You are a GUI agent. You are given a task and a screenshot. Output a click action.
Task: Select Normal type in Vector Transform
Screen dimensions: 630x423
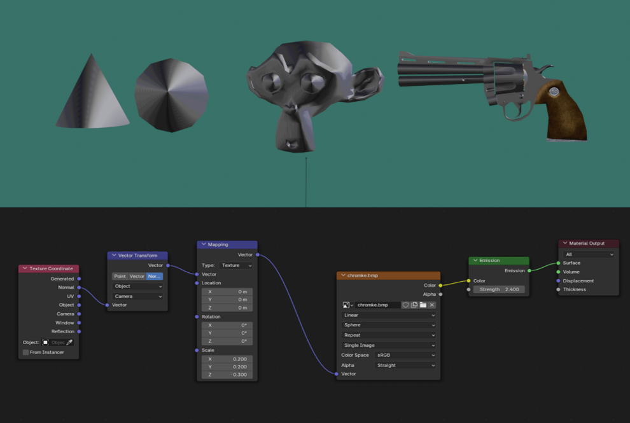(154, 276)
